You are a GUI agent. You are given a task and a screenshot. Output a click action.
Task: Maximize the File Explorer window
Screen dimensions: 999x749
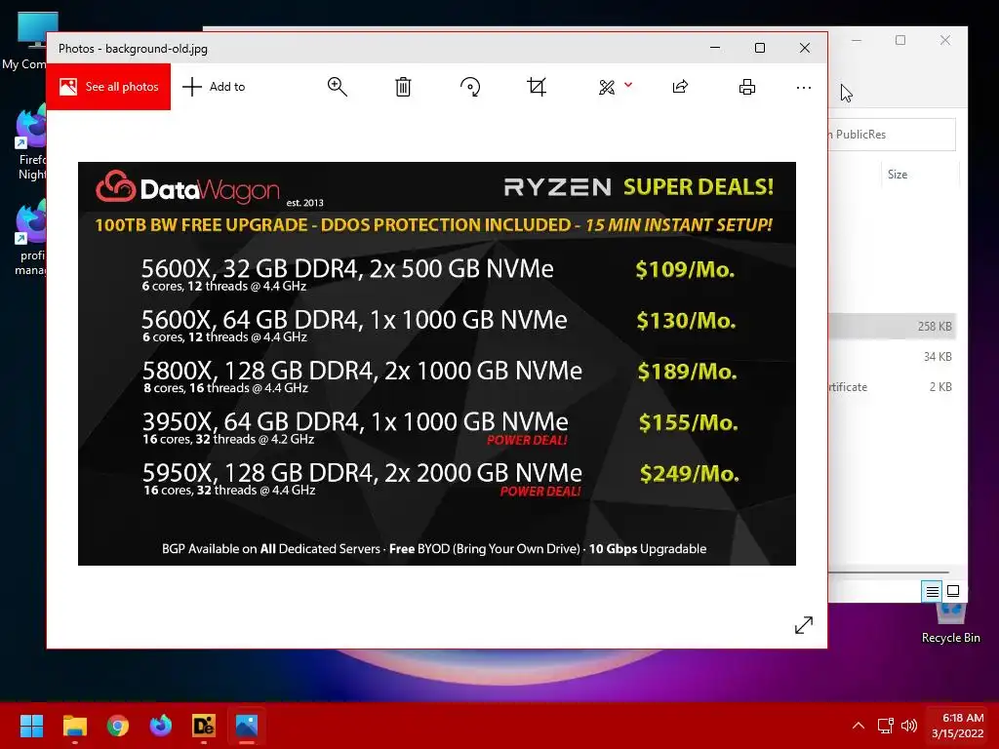click(900, 40)
